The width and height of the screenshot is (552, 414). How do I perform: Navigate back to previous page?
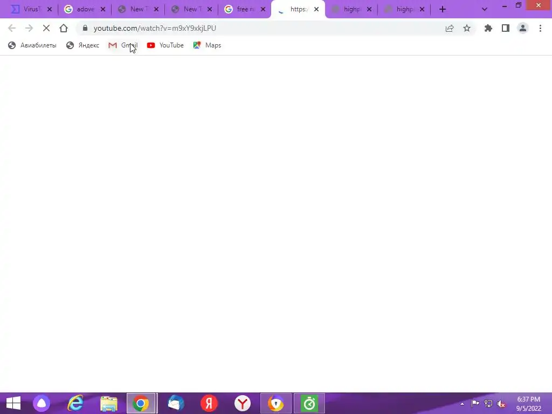pos(12,28)
